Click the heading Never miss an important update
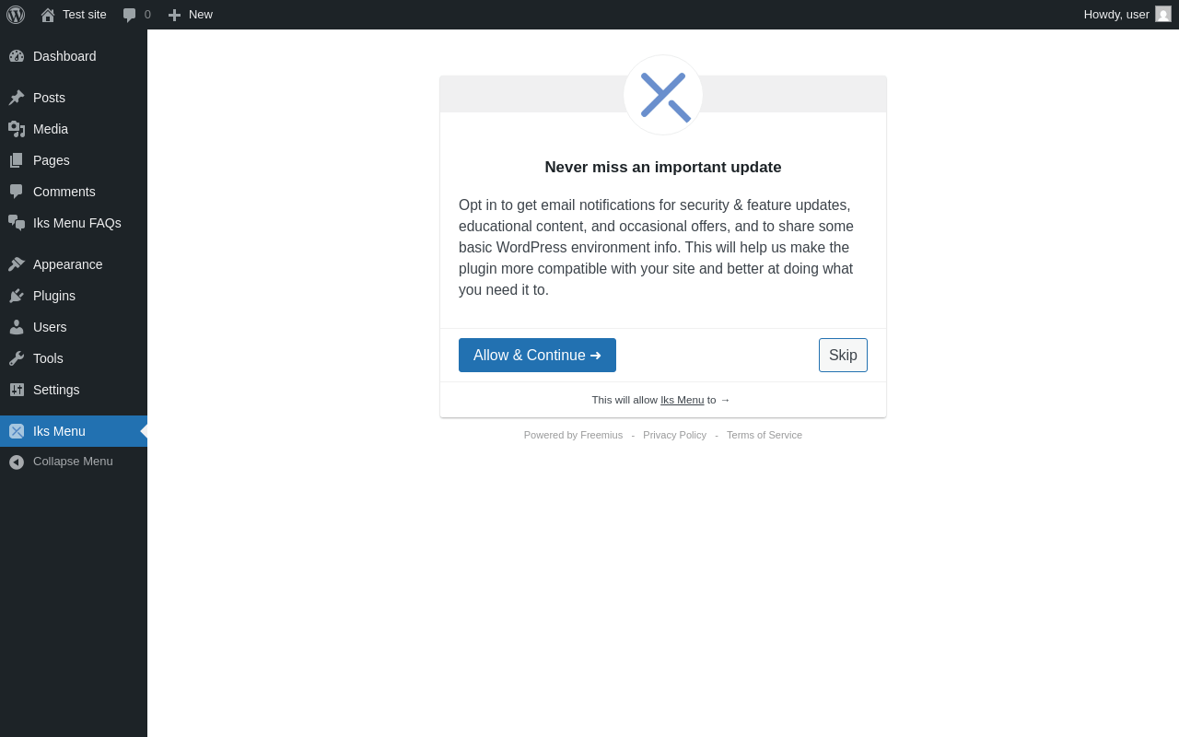 tap(663, 168)
